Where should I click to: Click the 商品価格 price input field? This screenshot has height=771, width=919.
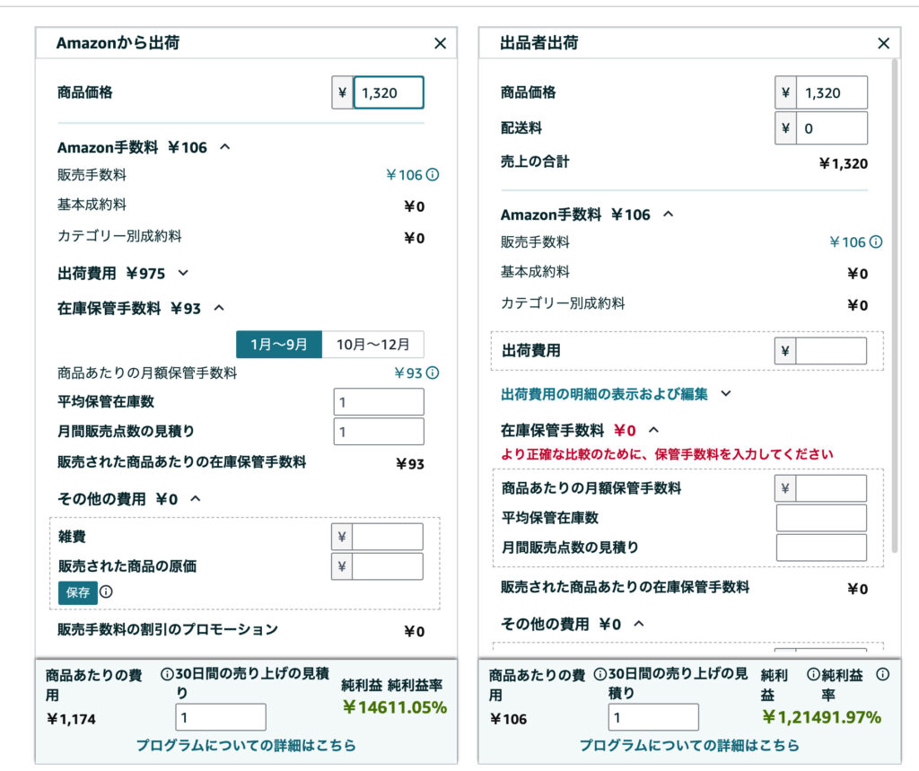pos(388,92)
